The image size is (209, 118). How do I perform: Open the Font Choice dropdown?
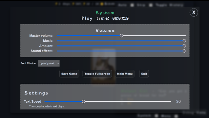[49, 63]
